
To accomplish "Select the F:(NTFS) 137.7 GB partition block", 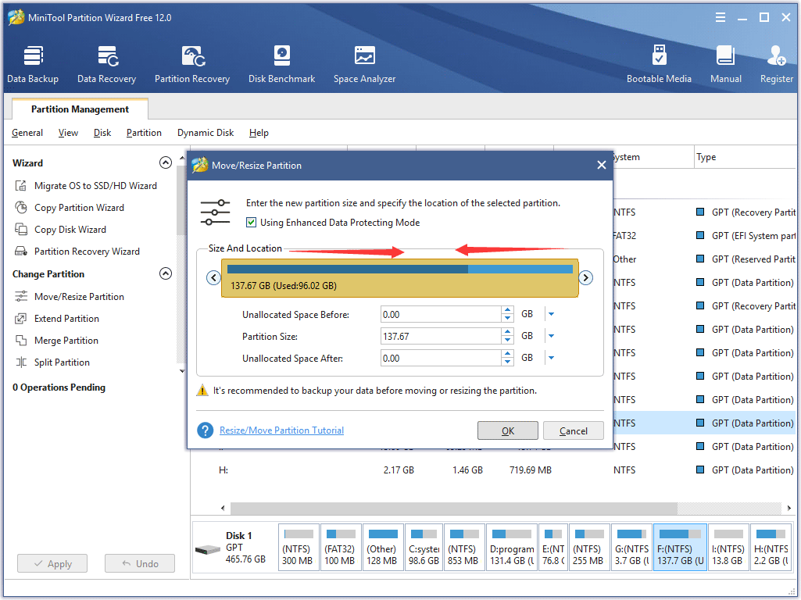I will (680, 548).
